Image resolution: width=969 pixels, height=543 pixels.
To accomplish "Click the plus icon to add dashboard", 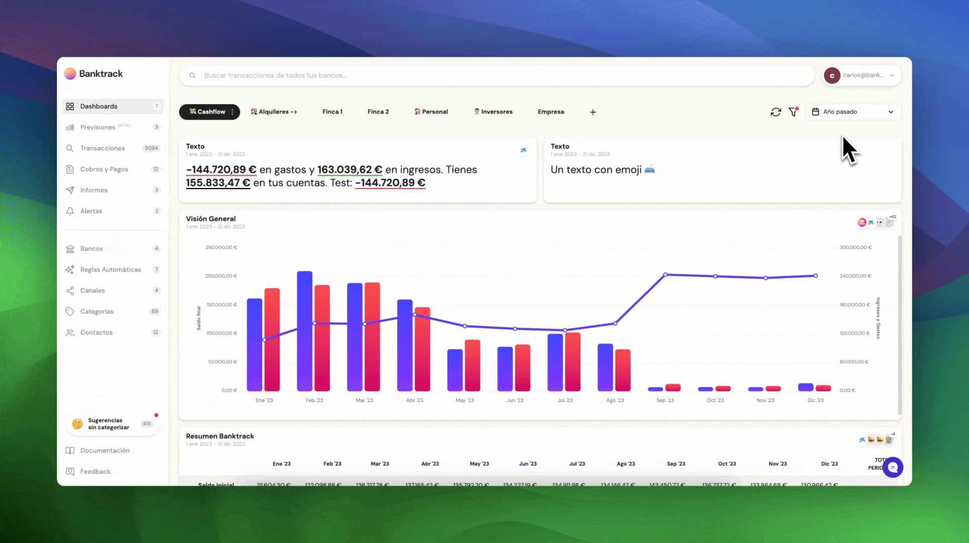I will coord(593,112).
